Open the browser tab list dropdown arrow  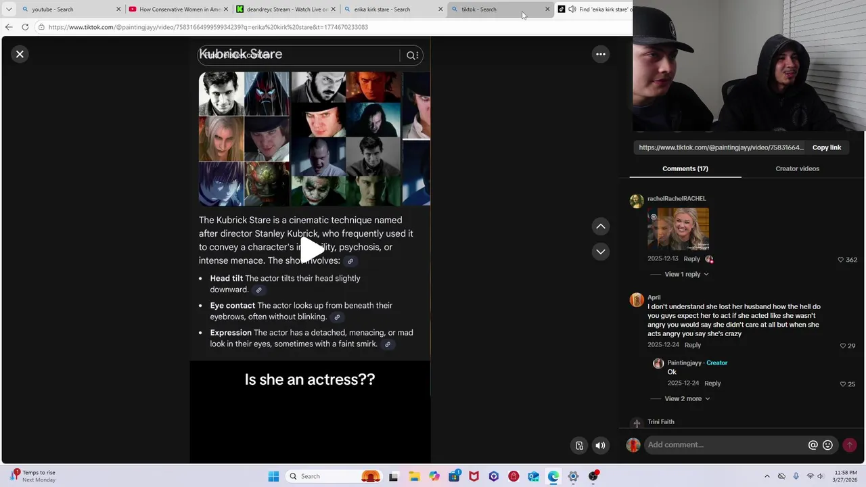(9, 9)
